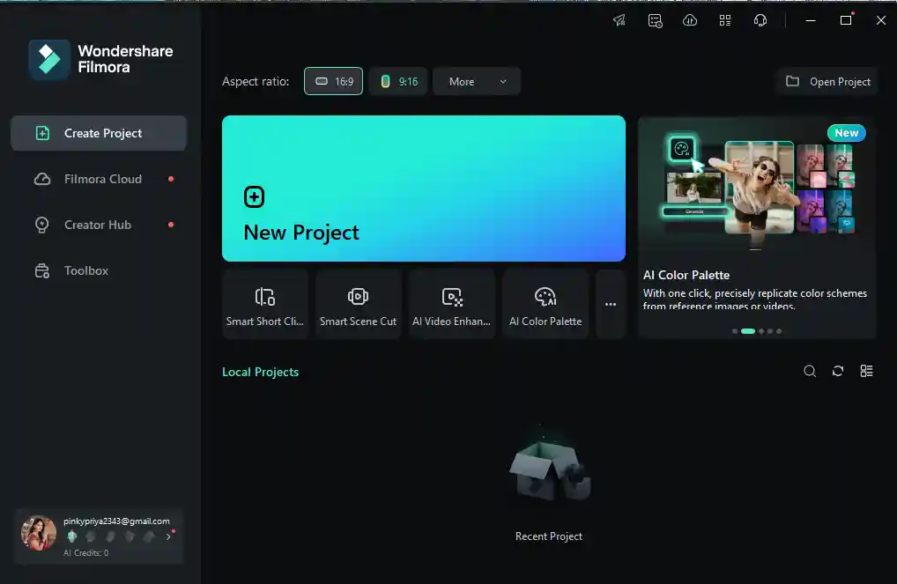
Task: Launch Smart Scene Cut tool
Action: click(358, 304)
